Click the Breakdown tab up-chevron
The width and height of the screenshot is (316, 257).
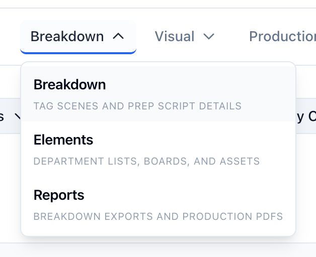click(118, 37)
